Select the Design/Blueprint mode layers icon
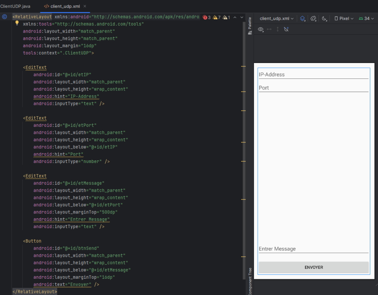This screenshot has width=378, height=295. point(302,18)
